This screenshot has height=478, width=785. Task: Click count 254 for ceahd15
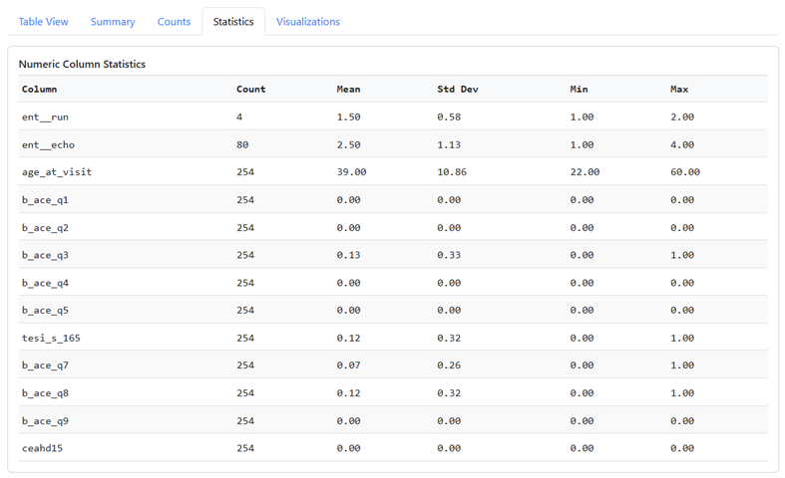pos(245,448)
